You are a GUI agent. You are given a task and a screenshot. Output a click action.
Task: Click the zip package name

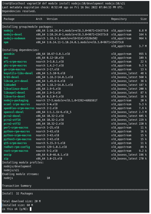pyautogui.click(x=6, y=158)
